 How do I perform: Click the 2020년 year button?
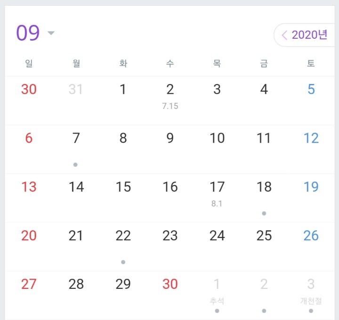coord(309,35)
